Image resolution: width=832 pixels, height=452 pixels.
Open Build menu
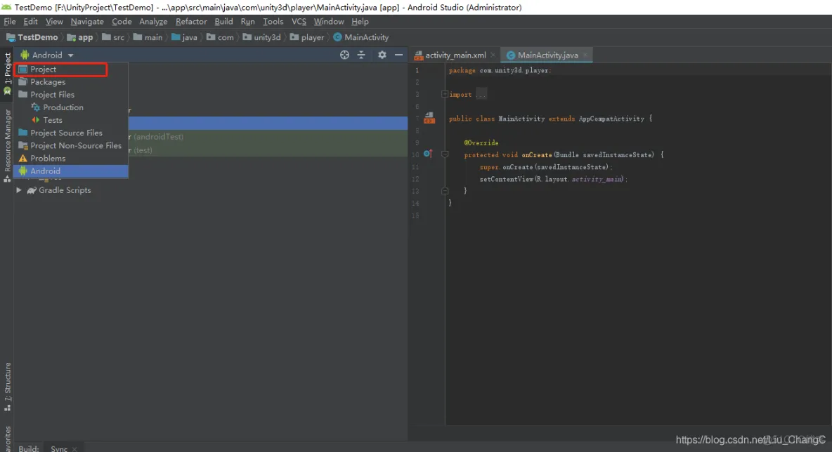[223, 22]
